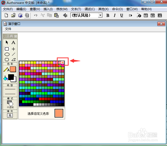Open the 调试(C) menu
Screen dimensions: 167x146
[89, 9]
